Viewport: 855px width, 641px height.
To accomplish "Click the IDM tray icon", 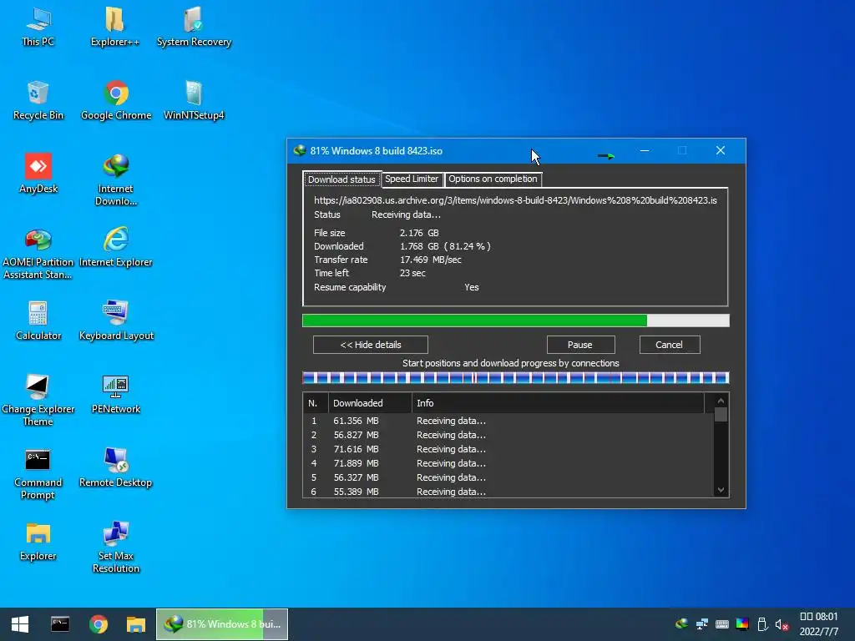I will tap(681, 624).
